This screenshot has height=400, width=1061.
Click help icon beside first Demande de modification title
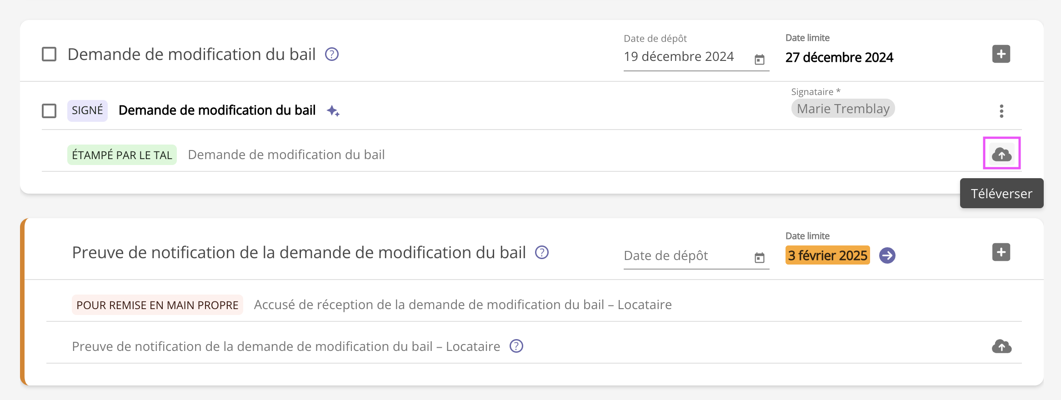[332, 55]
